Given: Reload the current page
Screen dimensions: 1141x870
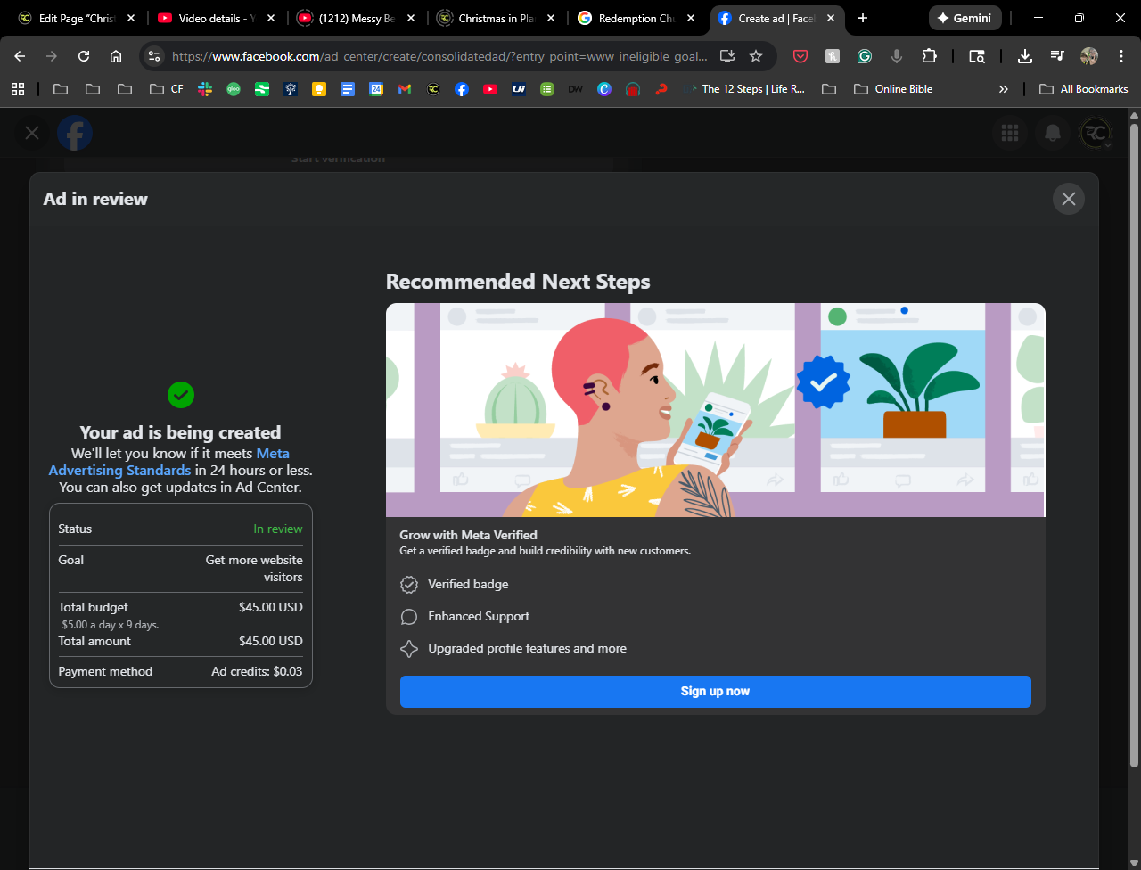Looking at the screenshot, I should coord(84,56).
